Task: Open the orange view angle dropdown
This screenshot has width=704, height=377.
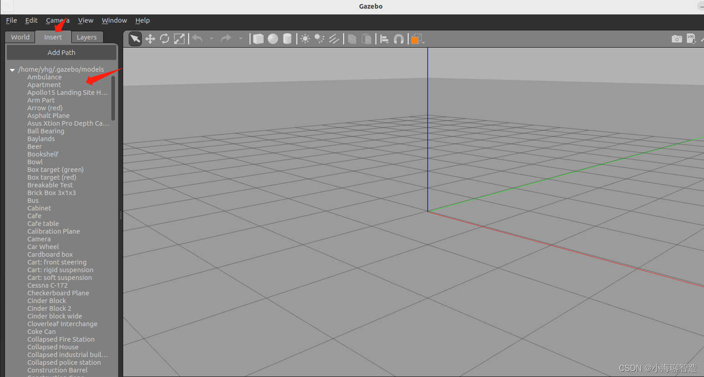Action: [x=418, y=39]
